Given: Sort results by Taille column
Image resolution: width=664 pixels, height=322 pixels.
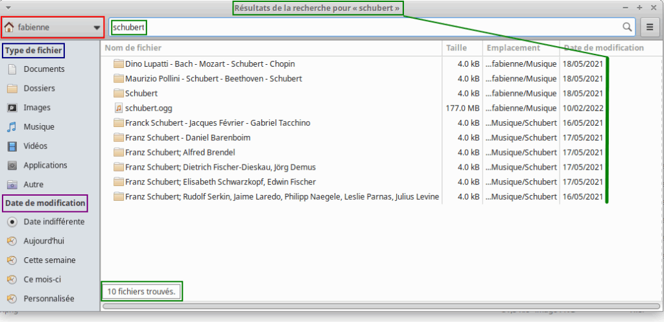Looking at the screenshot, I should coord(462,48).
